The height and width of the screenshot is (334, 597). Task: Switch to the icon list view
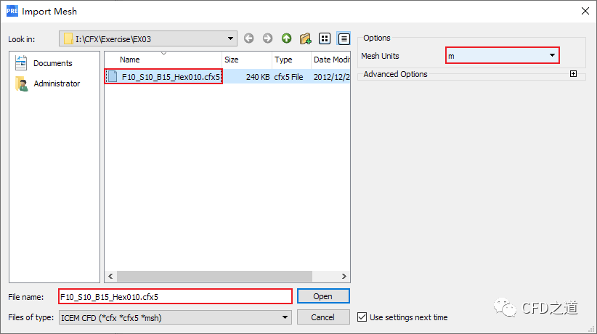(325, 38)
